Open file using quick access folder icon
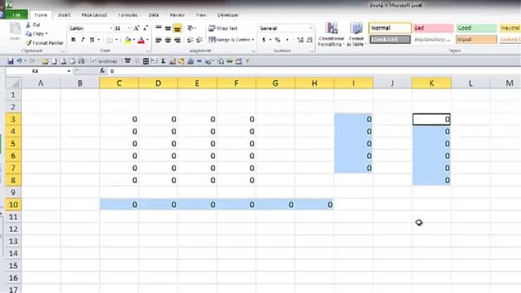521x293 pixels. coord(46,62)
